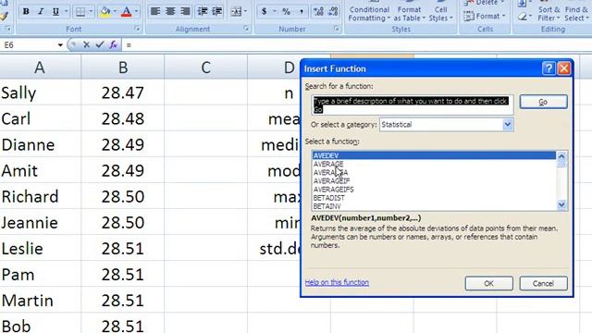
Task: Toggle Italic formatting in the ribbon
Action: [41, 12]
